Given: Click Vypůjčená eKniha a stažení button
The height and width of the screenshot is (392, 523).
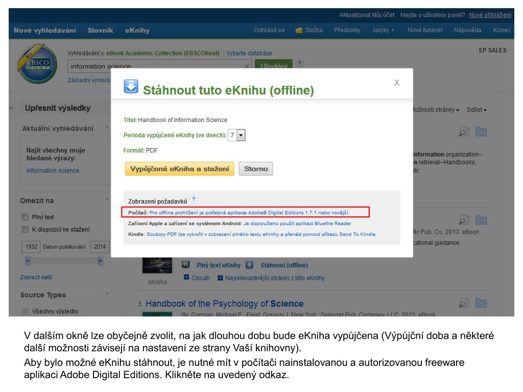Looking at the screenshot, I should (179, 168).
